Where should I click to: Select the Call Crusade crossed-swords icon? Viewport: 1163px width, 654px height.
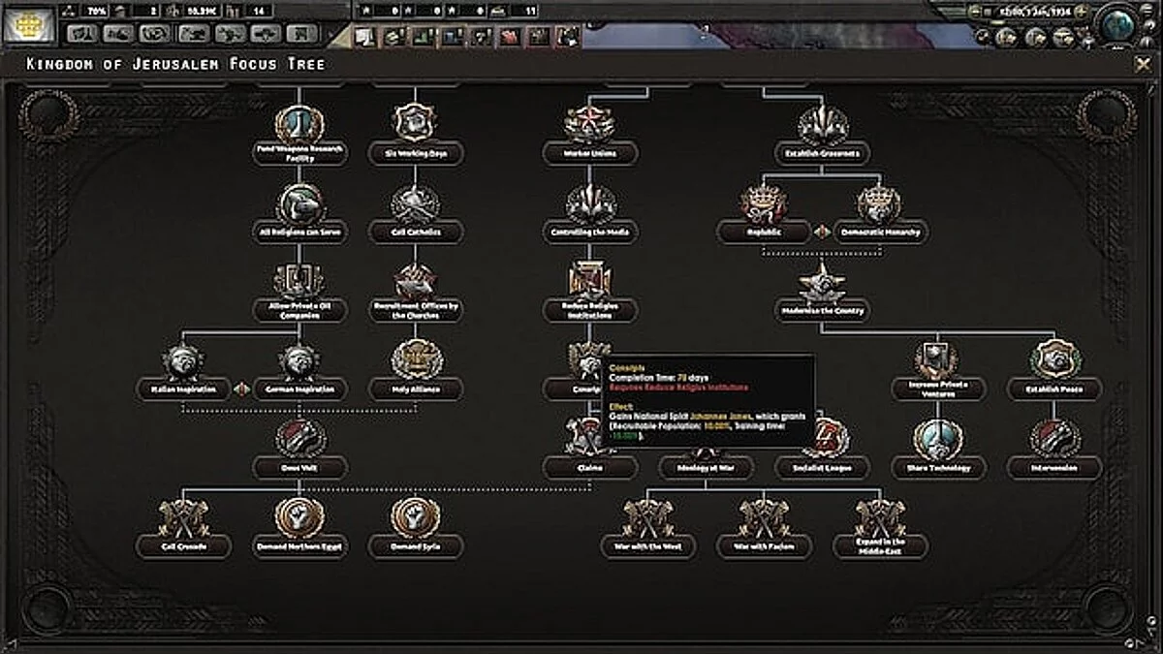183,516
